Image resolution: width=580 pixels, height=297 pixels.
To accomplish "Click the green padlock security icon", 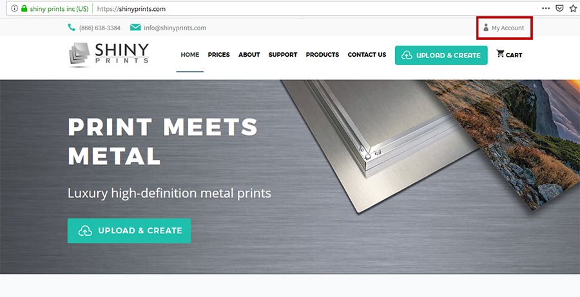I will (x=24, y=8).
